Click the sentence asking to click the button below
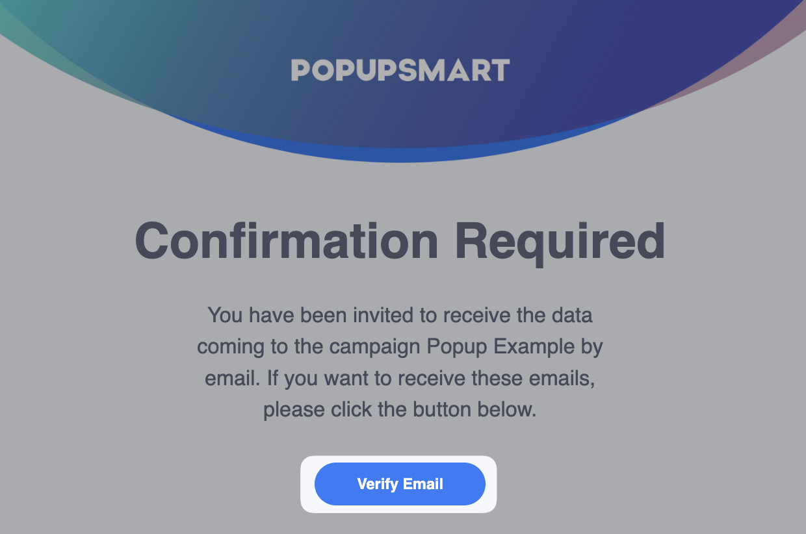806x534 pixels. [400, 409]
